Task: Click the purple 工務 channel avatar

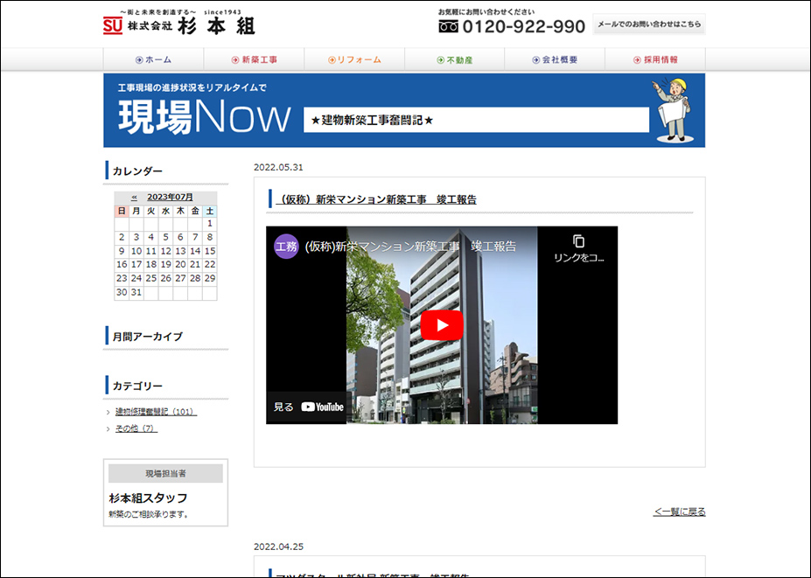Action: pyautogui.click(x=286, y=247)
